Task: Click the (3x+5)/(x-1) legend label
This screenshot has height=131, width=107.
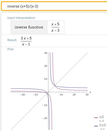Action: (102, 127)
